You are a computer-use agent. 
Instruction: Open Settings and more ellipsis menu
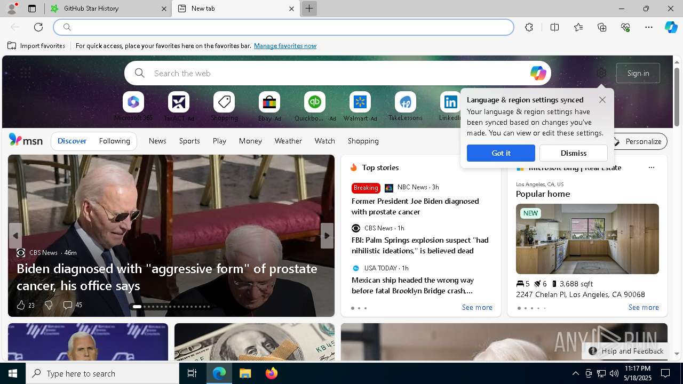pyautogui.click(x=649, y=27)
